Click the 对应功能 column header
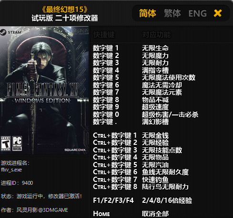The height and width of the screenshot is (218, 233). pos(156,35)
